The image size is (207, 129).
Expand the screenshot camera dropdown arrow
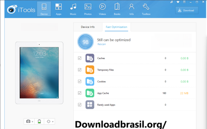(32, 122)
